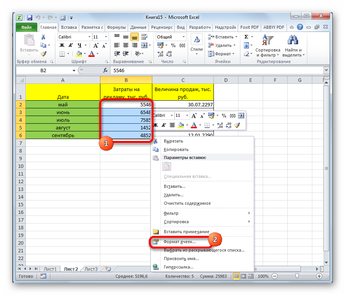Click the Файл button

pyautogui.click(x=27, y=27)
